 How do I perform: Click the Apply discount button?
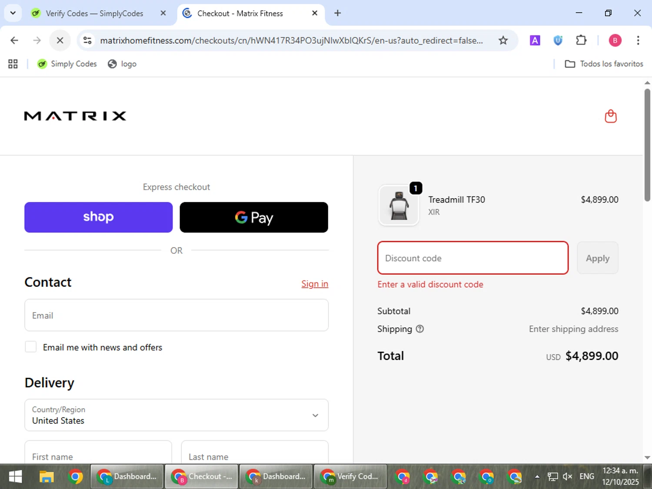(598, 258)
